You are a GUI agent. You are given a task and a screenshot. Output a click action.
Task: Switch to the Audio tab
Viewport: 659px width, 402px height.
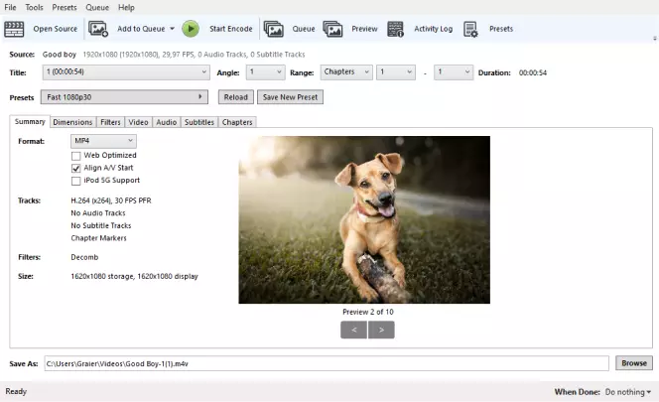point(167,122)
